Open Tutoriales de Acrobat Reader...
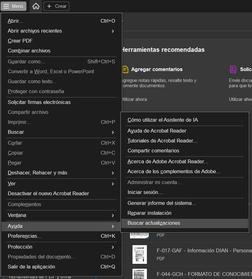 pyautogui.click(x=185, y=141)
